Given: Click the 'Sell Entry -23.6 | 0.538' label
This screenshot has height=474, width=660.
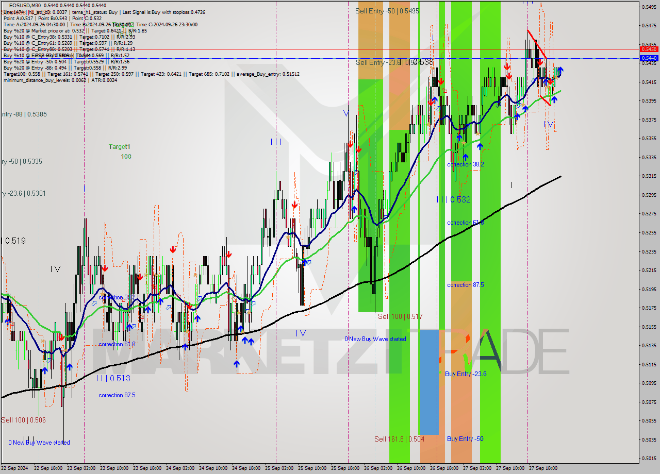Looking at the screenshot, I should [x=394, y=62].
